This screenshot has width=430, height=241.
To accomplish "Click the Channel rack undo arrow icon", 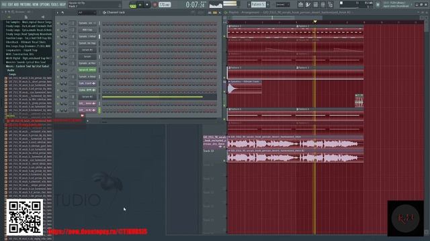I will tap(62, 13).
